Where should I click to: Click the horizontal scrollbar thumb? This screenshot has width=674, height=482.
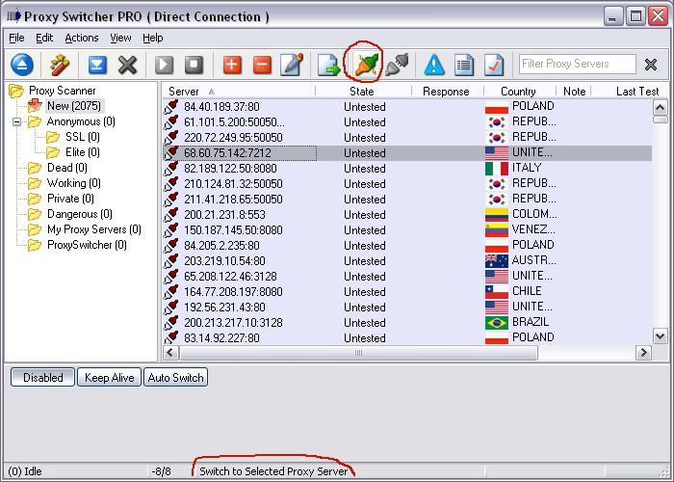click(358, 353)
